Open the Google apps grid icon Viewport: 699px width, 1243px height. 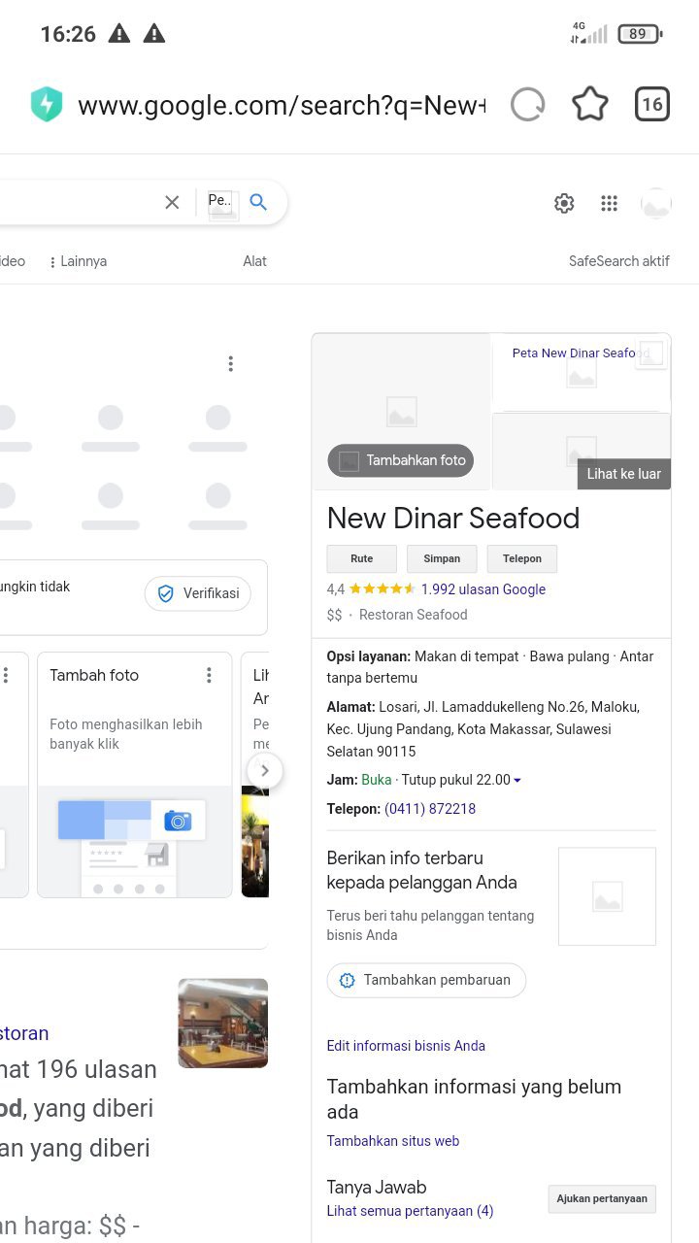(610, 203)
